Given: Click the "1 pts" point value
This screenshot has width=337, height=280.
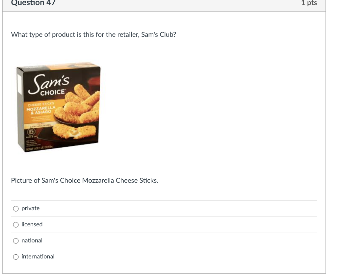Looking at the screenshot, I should [x=309, y=3].
